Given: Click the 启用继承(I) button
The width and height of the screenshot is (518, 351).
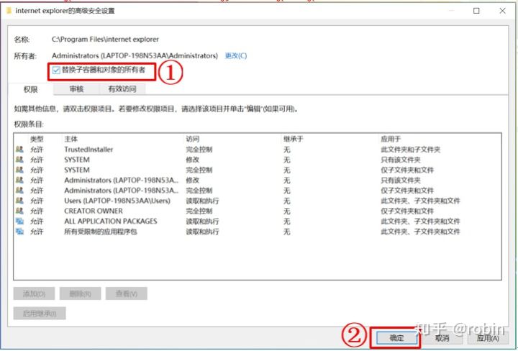Looking at the screenshot, I should click(x=40, y=314).
